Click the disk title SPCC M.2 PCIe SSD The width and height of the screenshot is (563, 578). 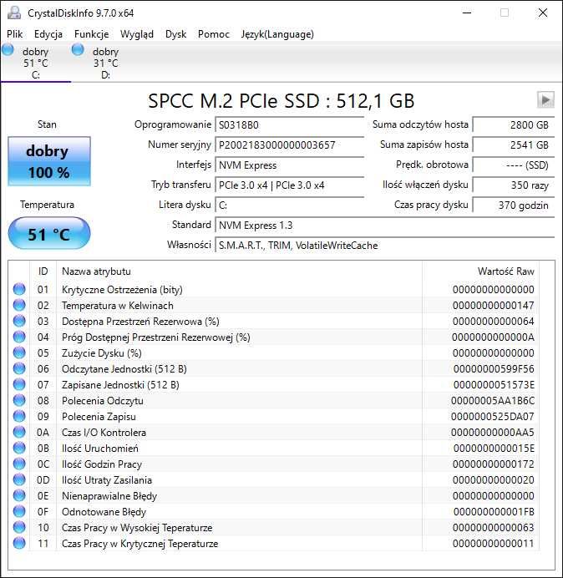point(281,100)
